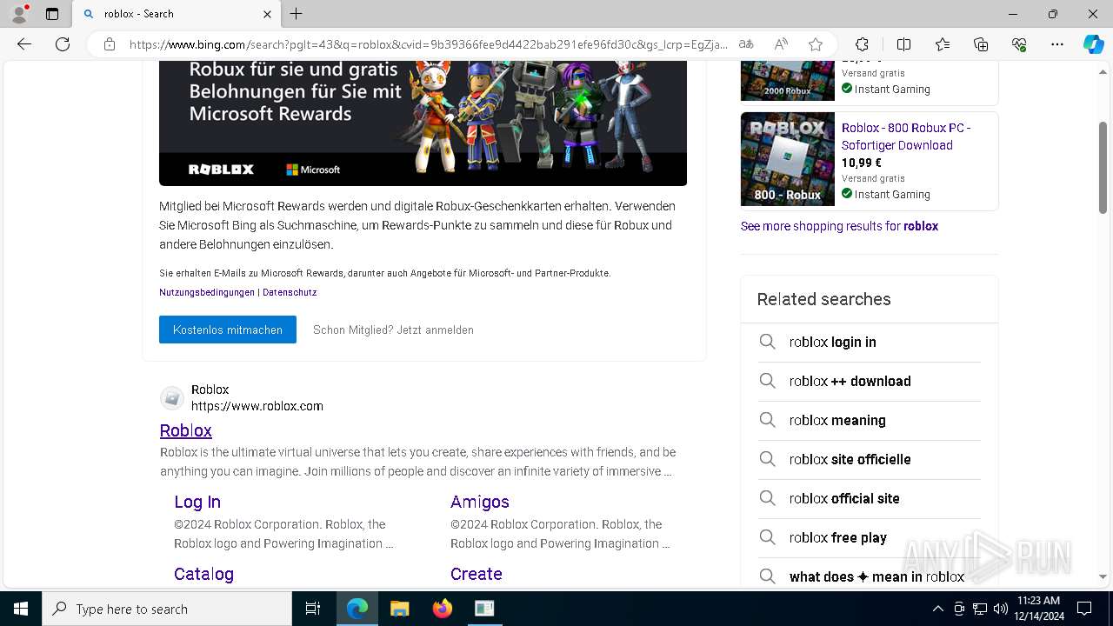Close the roblox - Search tab
Screen dimensions: 1113x626
coord(267,14)
